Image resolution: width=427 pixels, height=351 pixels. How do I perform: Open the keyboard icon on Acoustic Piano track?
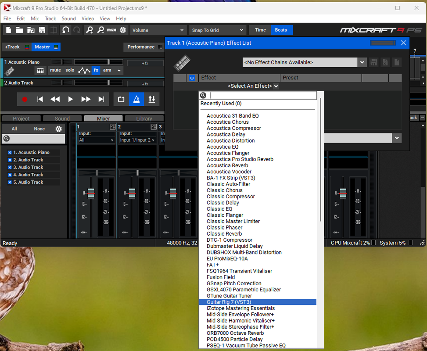point(10,72)
